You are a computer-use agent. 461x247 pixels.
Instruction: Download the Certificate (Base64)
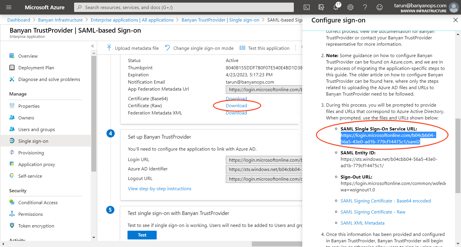(236, 98)
